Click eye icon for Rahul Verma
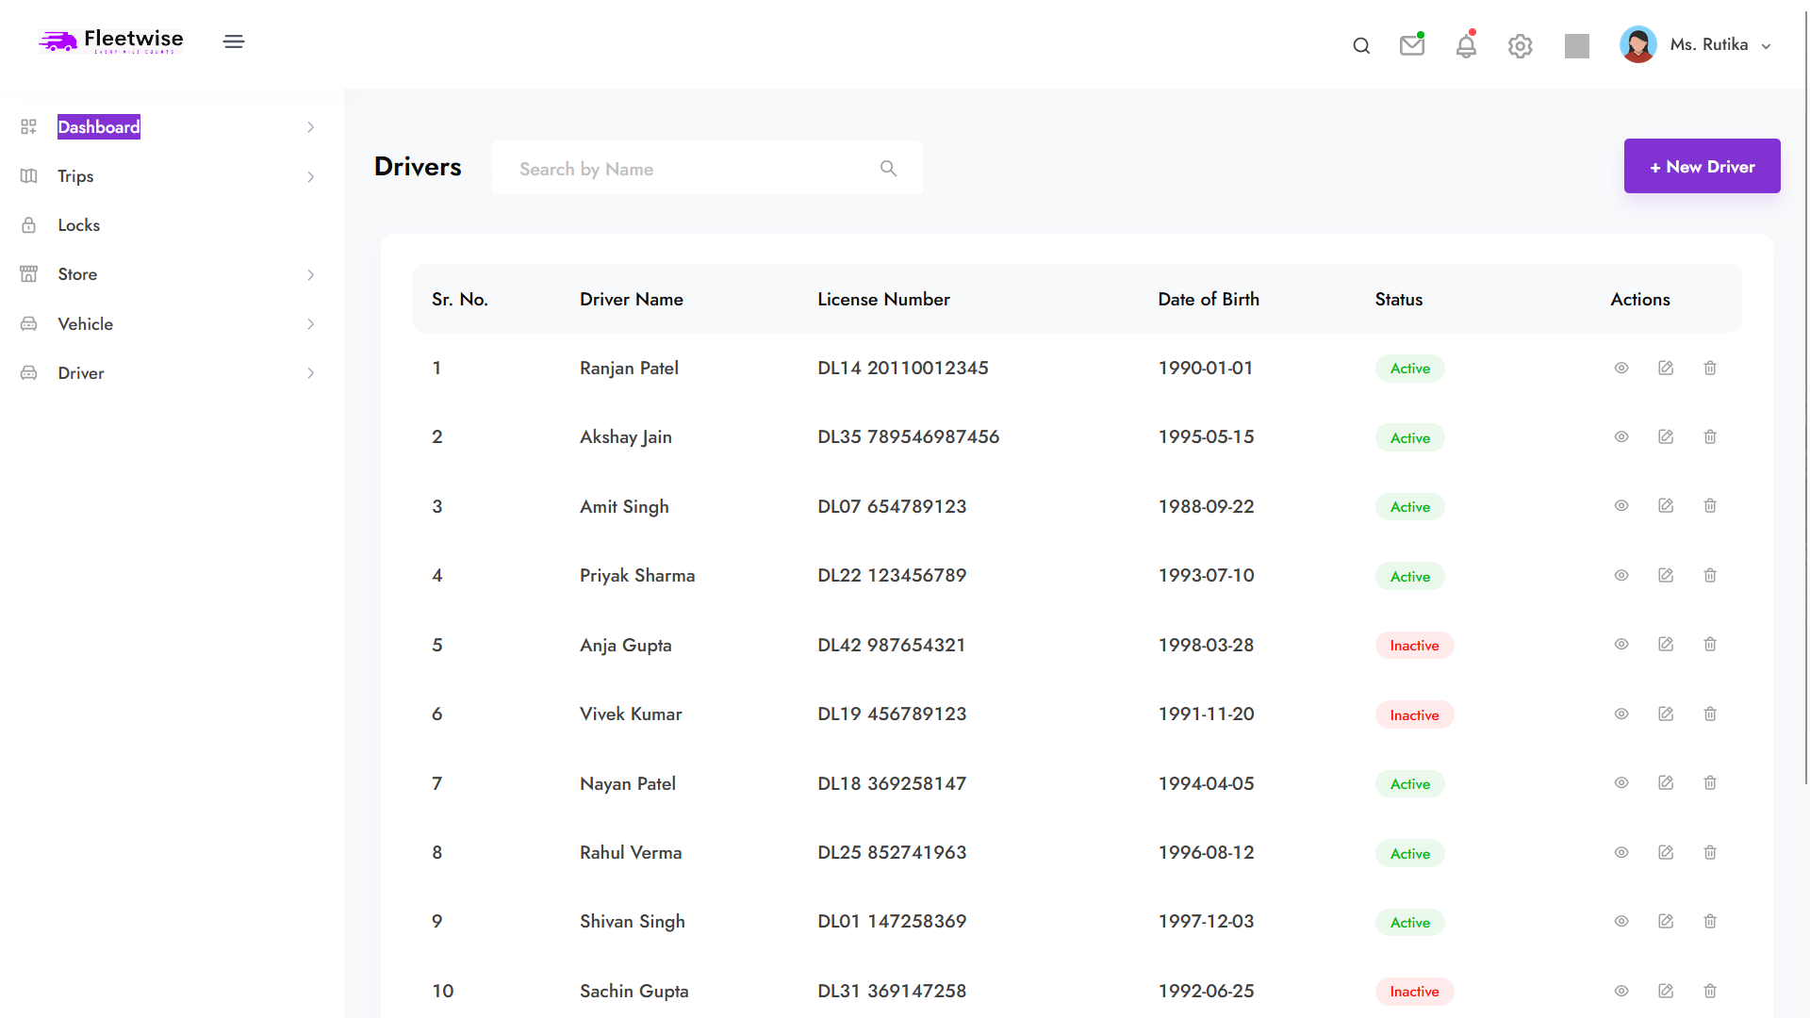The width and height of the screenshot is (1810, 1018). tap(1621, 853)
